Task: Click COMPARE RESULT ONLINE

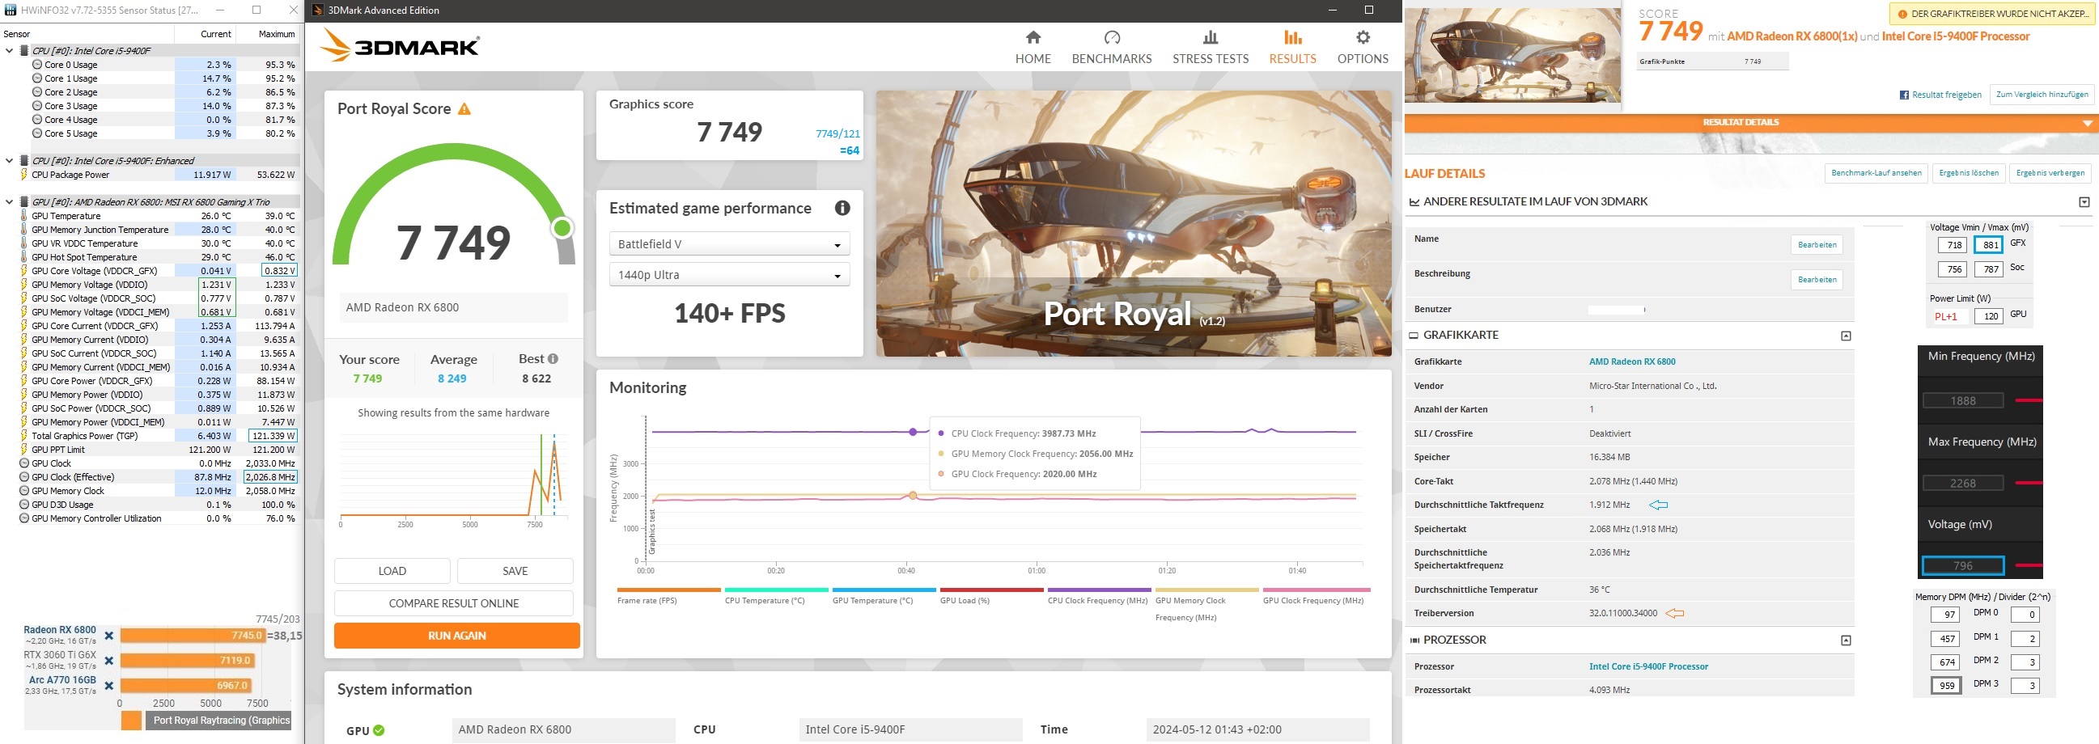Action: 454,604
